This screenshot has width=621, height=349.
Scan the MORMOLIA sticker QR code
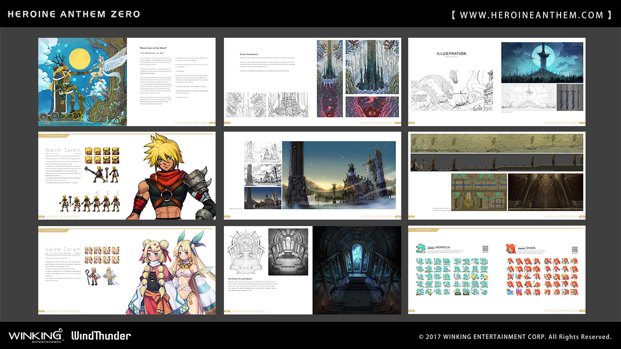point(486,249)
